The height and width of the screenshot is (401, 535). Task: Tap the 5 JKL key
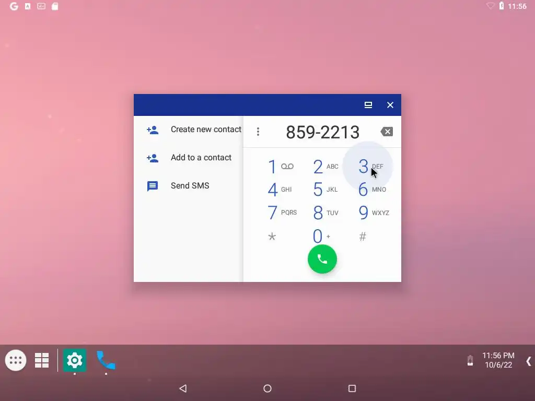coord(325,190)
